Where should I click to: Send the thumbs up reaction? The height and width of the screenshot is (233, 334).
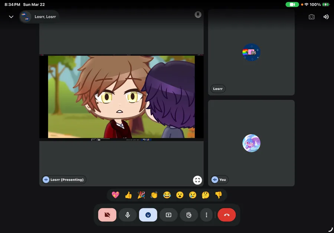(x=128, y=195)
